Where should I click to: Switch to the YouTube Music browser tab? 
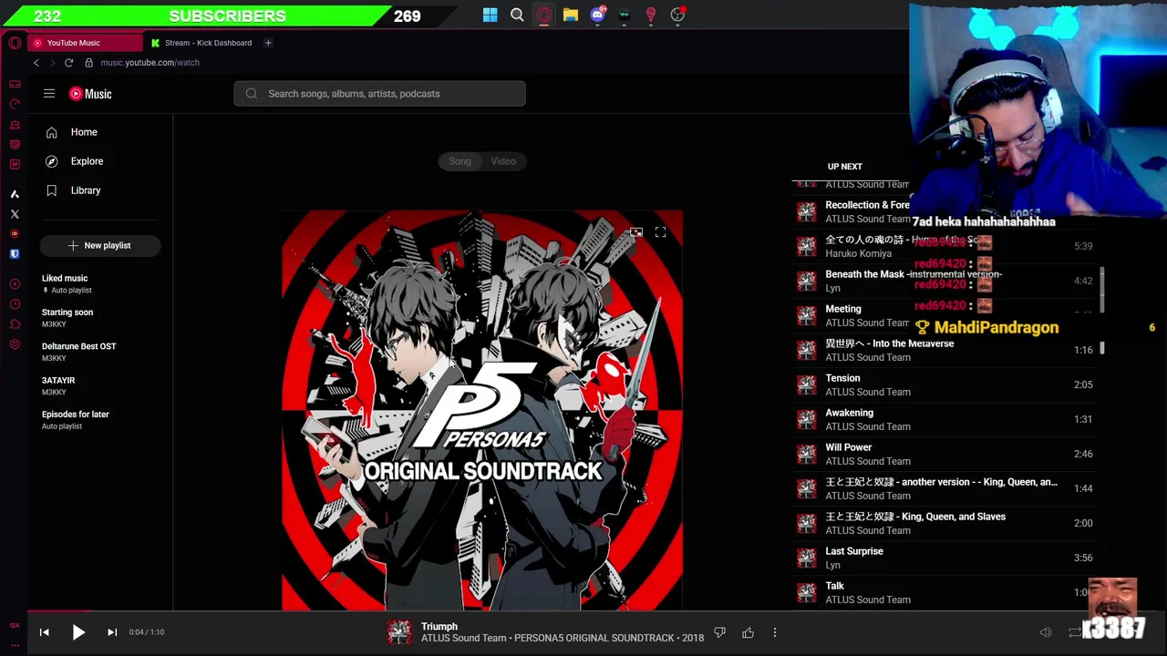tap(84, 43)
